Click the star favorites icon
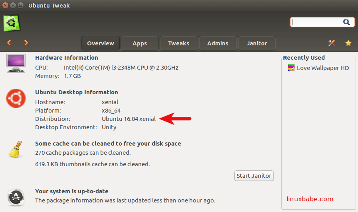358x212 pixels. pyautogui.click(x=348, y=43)
